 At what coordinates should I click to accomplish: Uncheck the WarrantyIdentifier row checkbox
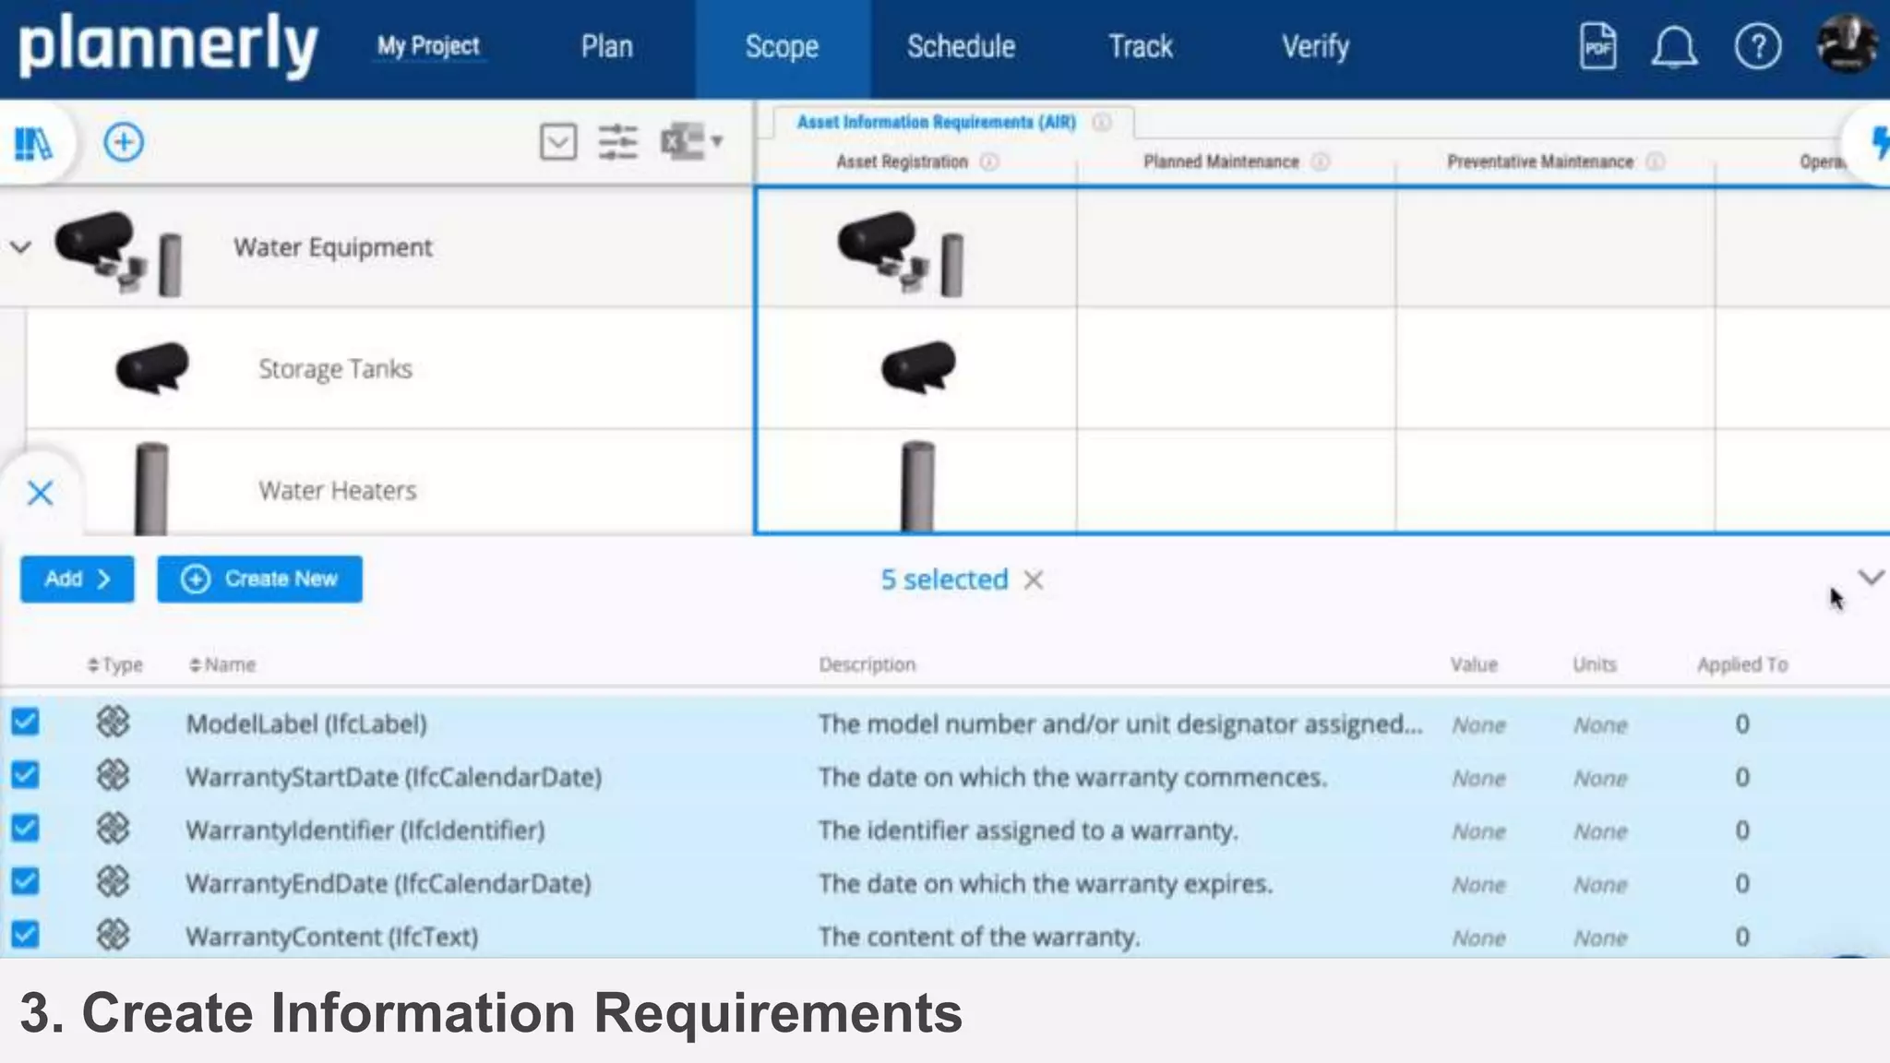[x=26, y=829]
